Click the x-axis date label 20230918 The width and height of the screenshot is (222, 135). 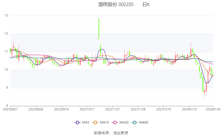[x=61, y=109]
